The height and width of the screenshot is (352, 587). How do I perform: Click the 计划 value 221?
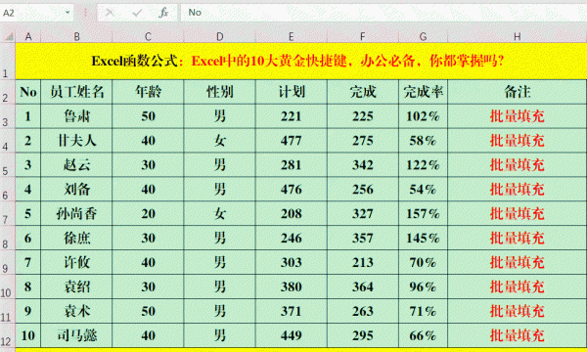[x=292, y=116]
